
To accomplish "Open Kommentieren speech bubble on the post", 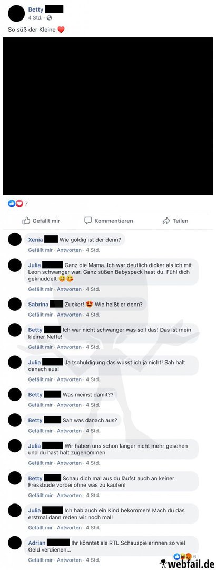I will coord(109,221).
